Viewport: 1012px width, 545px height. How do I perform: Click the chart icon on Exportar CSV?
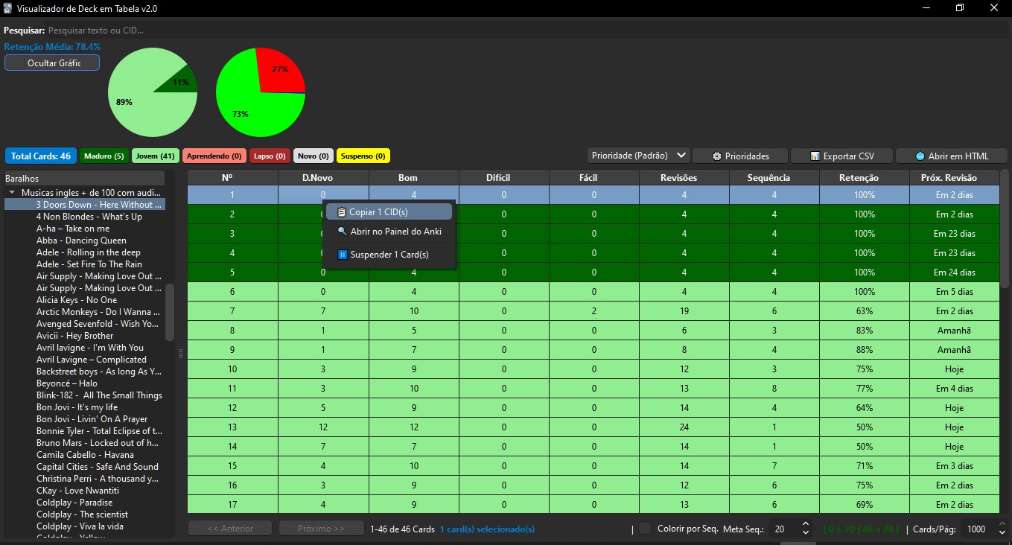pyautogui.click(x=815, y=156)
